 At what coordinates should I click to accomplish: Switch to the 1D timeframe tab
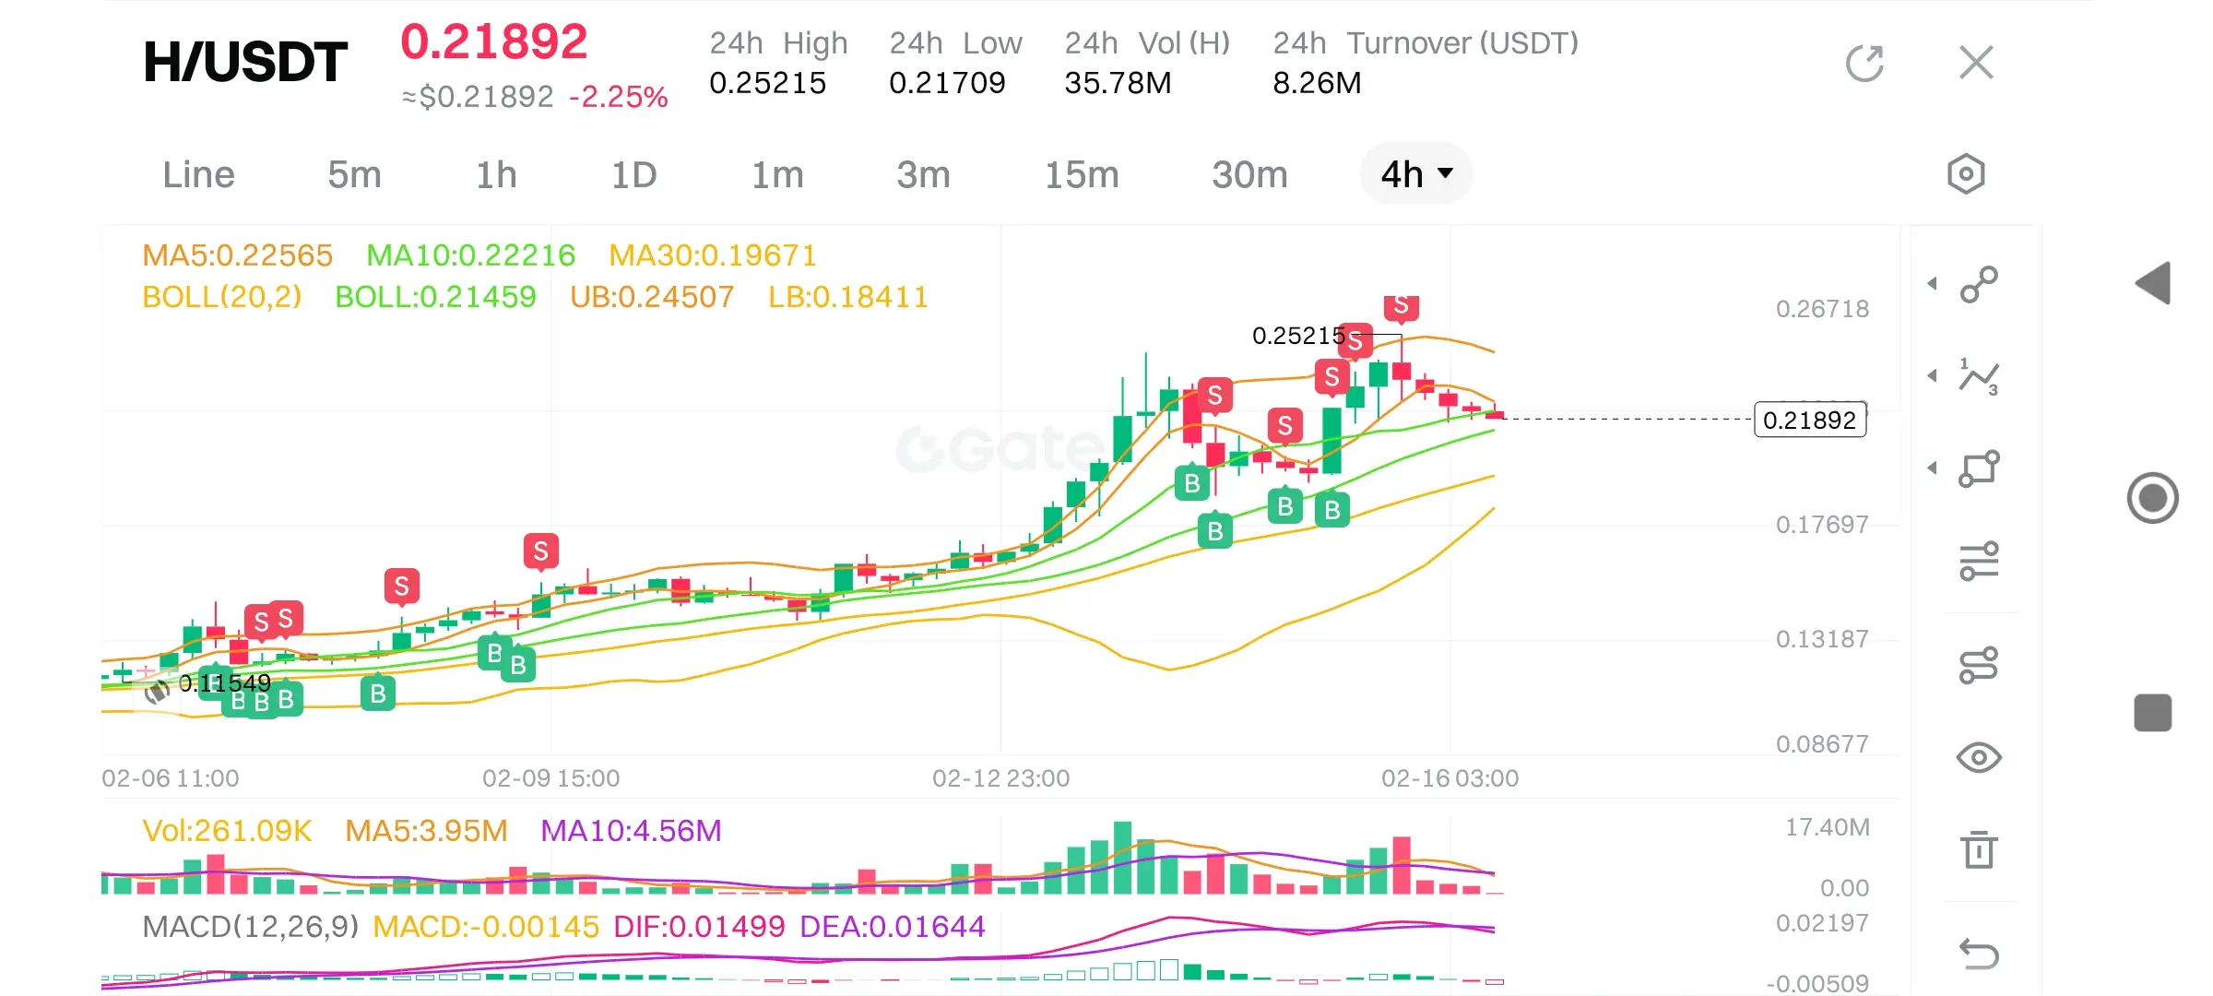click(634, 174)
